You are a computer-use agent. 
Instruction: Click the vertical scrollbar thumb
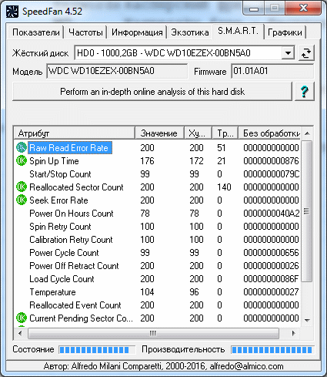306,211
